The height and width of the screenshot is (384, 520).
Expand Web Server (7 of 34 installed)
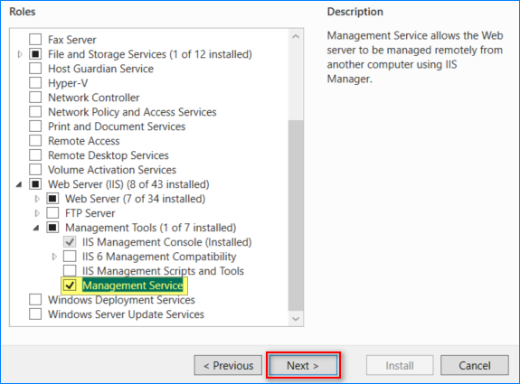pyautogui.click(x=37, y=199)
